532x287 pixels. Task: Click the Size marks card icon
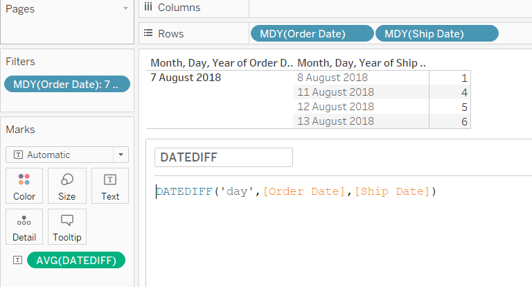coord(67,180)
